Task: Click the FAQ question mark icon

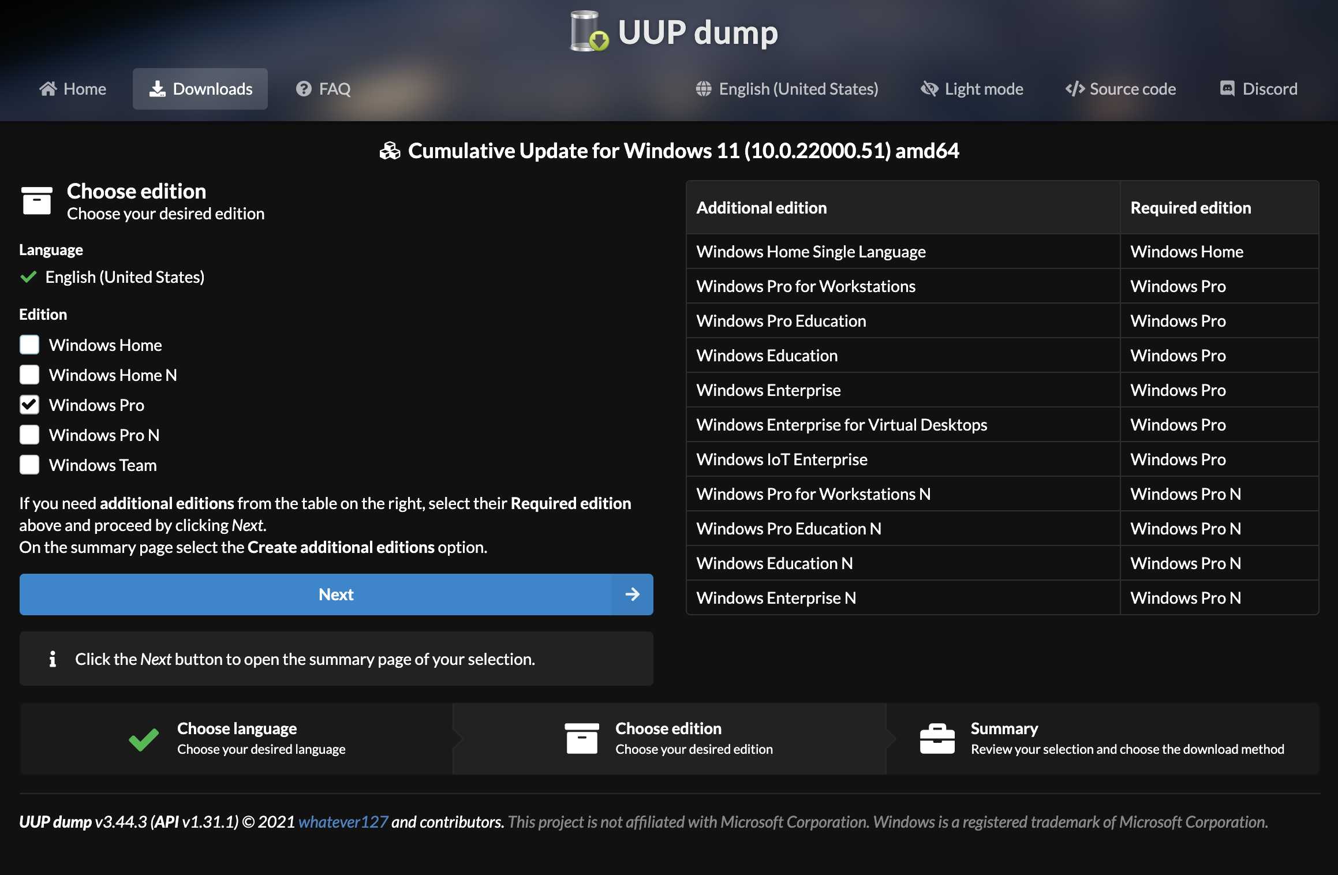Action: (304, 89)
